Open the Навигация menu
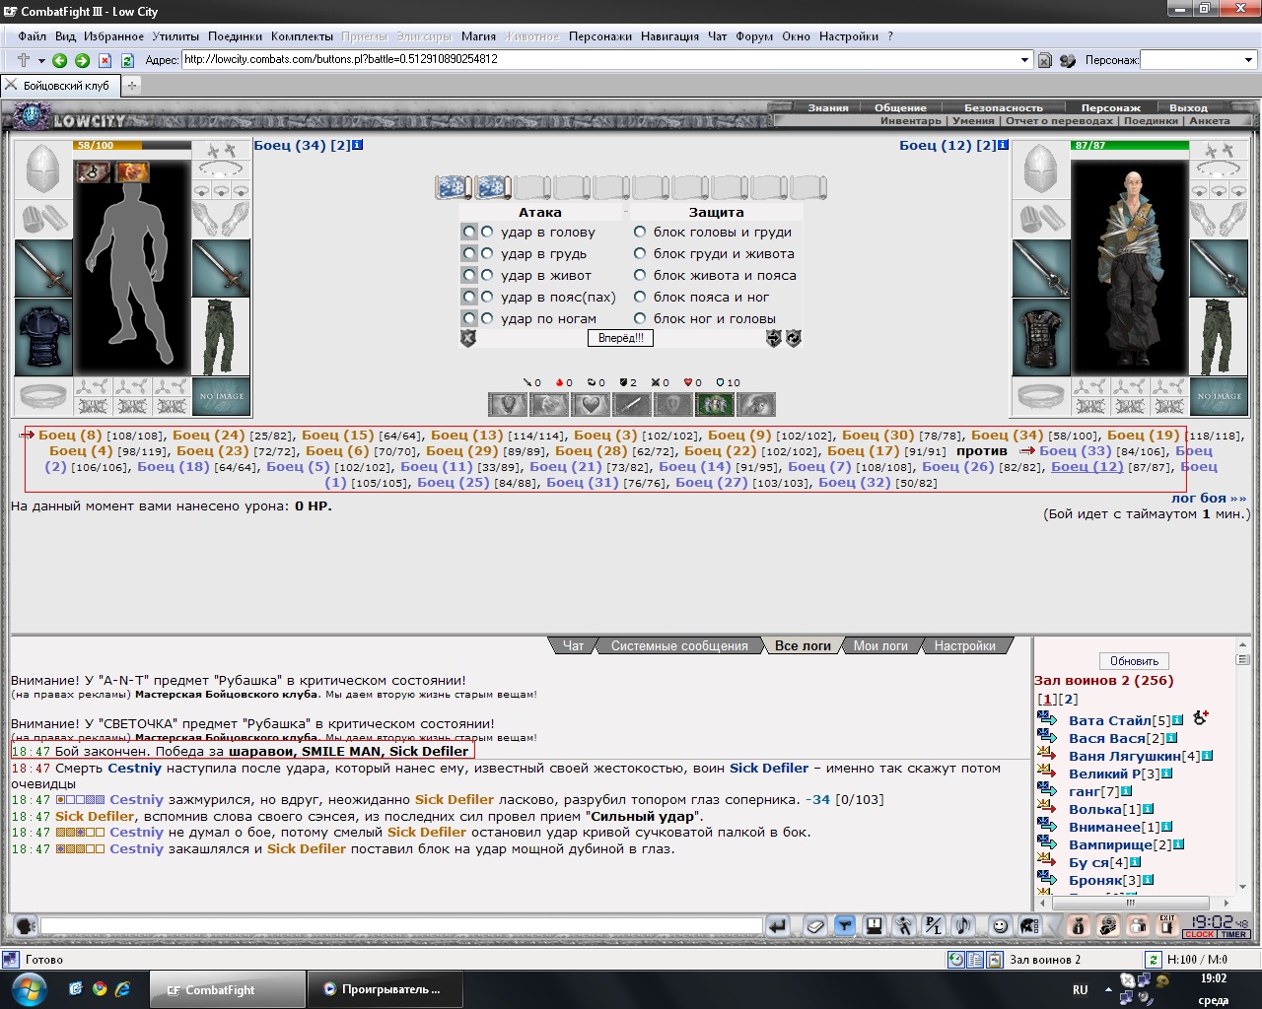1262x1009 pixels. click(669, 36)
